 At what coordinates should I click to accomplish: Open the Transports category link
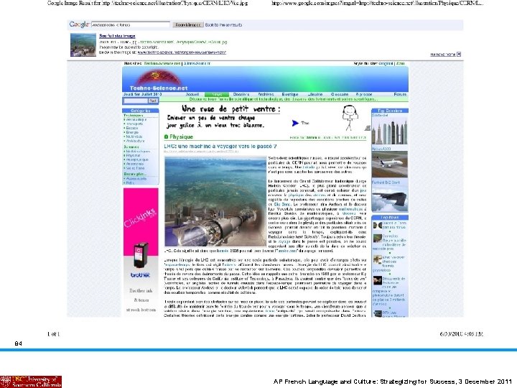point(134,124)
